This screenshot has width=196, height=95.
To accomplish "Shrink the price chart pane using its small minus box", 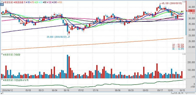I will (183, 2).
